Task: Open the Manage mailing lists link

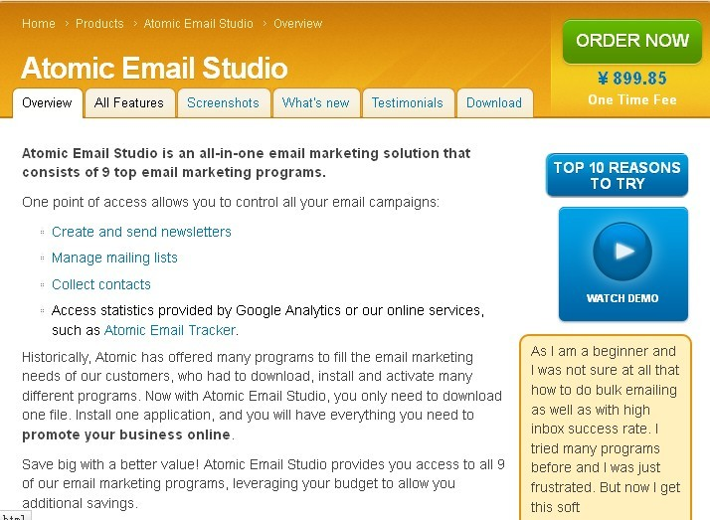Action: (114, 258)
